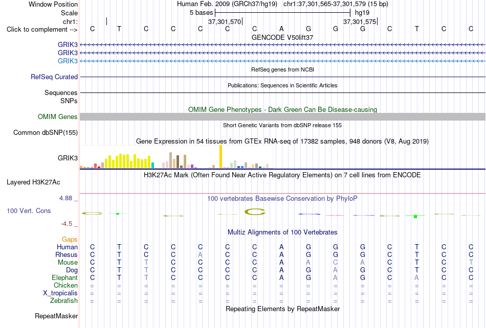Viewport: 486px width, 328px height.
Task: Click the Window Position label
Action: pyautogui.click(x=53, y=4)
